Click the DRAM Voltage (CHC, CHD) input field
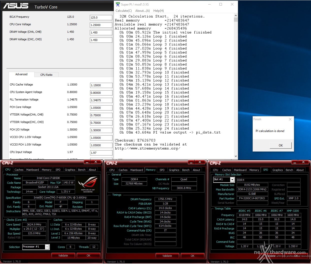This screenshot has width=311, height=264. click(101, 40)
